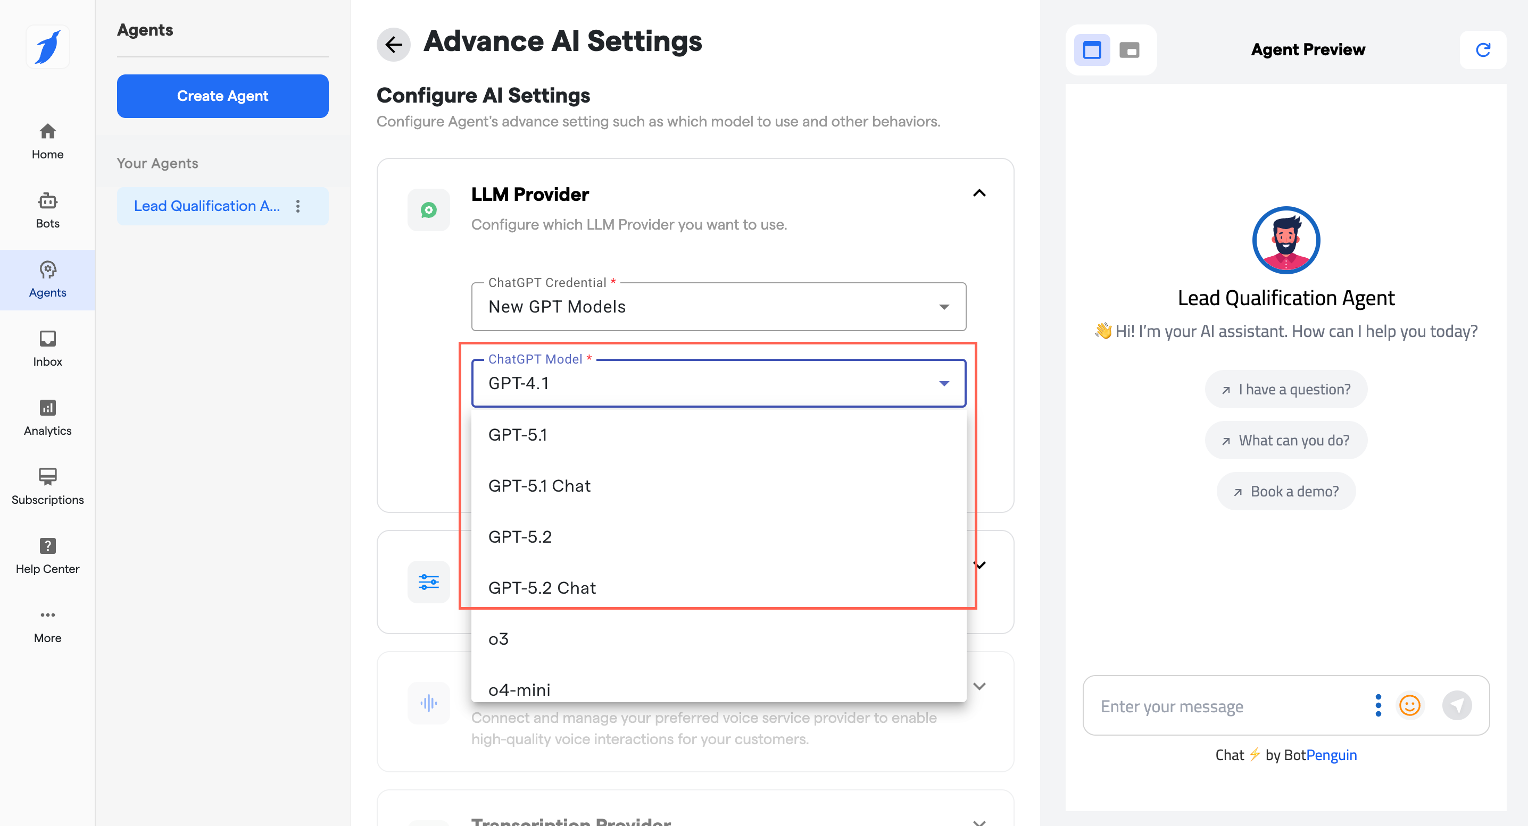Screen dimensions: 1528x826
Task: Switch preview to full window view icon
Action: tap(1091, 50)
